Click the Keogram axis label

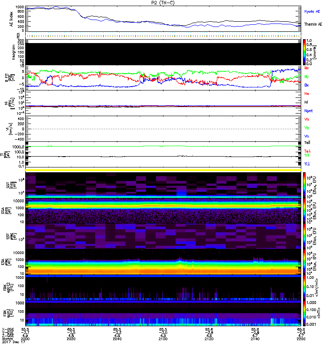(13, 52)
